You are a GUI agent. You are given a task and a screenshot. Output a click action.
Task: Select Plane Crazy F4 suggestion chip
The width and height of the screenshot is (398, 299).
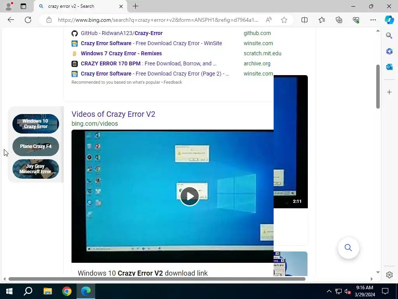click(x=36, y=146)
